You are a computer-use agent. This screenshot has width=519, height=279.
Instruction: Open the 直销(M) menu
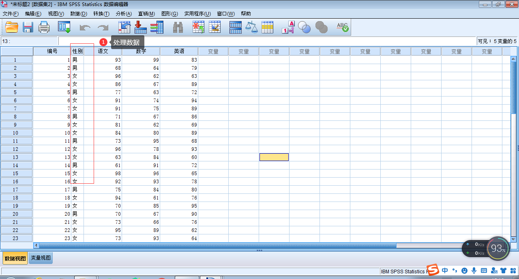(146, 14)
